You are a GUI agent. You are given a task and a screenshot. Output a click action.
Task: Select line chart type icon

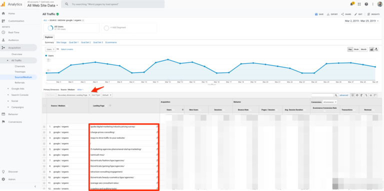[371, 49]
